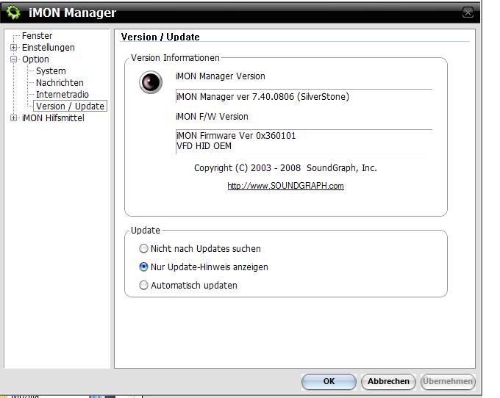Select the iMON Hilfsmittel tree item
Image resolution: width=500 pixels, height=398 pixels.
click(x=53, y=118)
